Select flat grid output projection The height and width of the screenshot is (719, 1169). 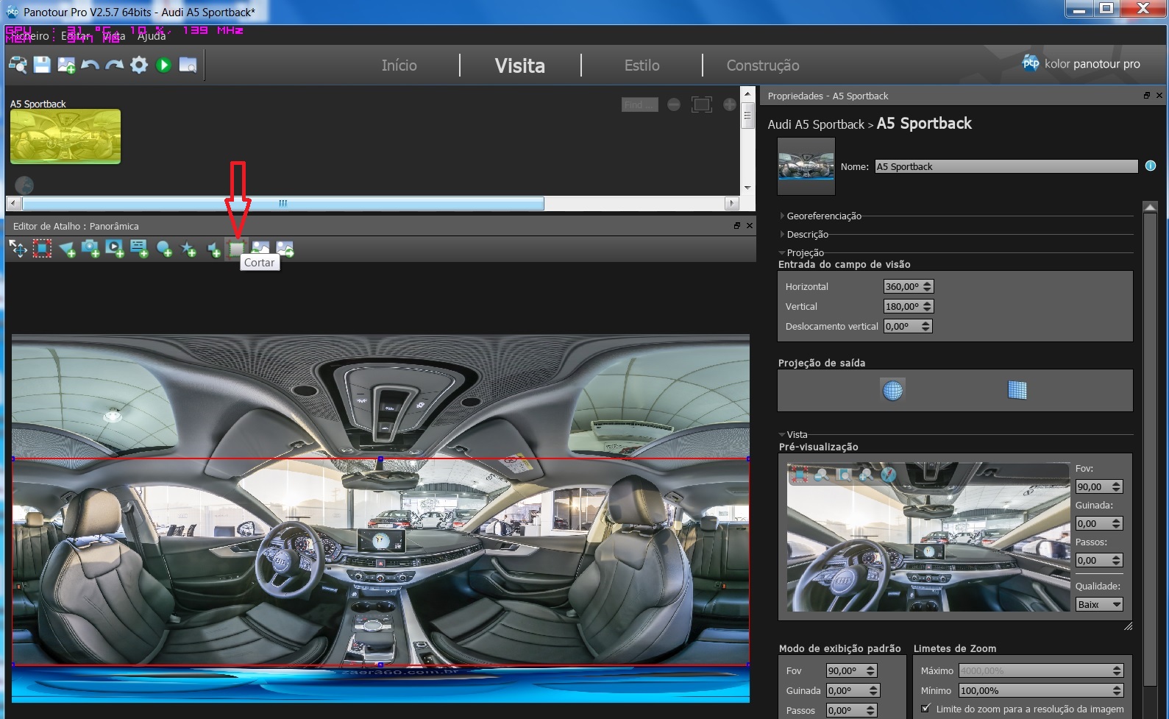[x=1017, y=390]
